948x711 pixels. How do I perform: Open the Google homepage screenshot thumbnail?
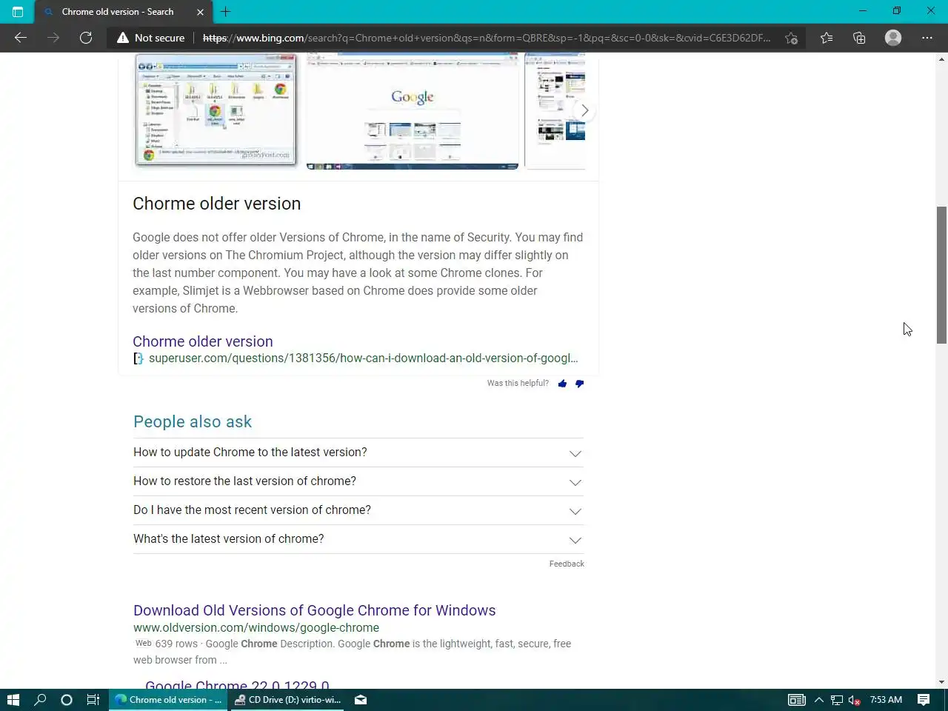click(x=413, y=110)
